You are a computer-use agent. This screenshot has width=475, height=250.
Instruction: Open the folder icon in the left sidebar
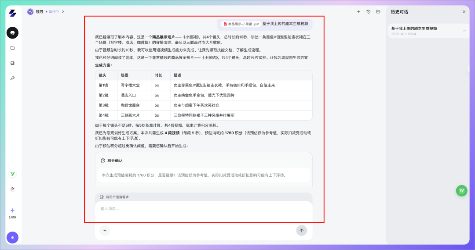tap(12, 48)
